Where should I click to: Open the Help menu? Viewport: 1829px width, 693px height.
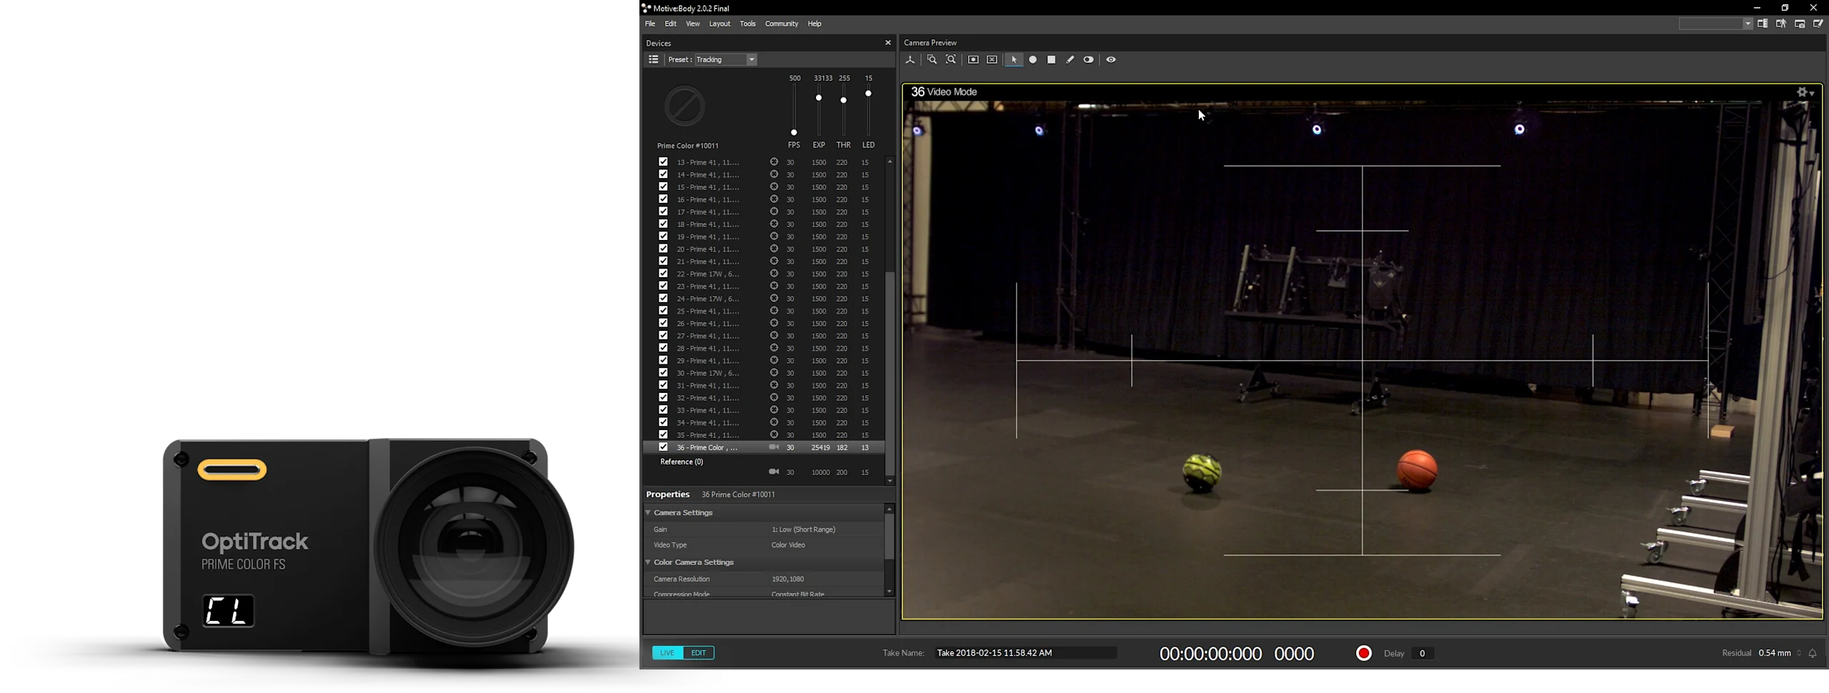point(814,24)
